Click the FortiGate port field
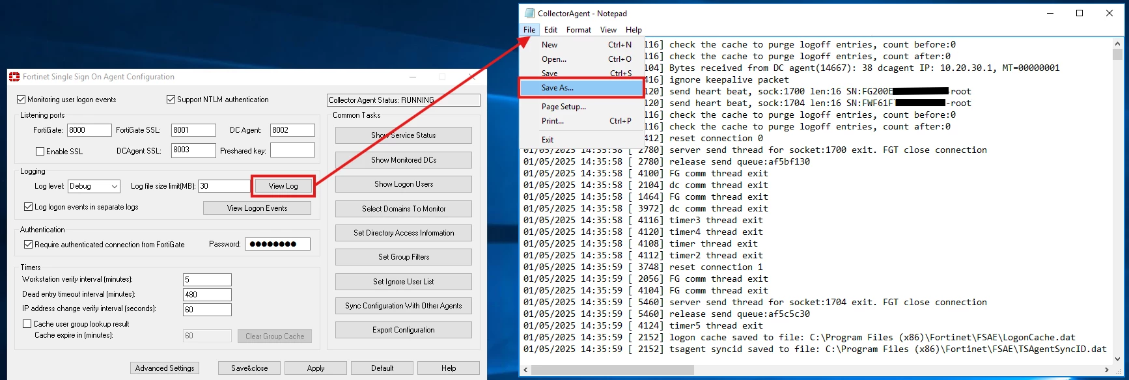 click(89, 130)
